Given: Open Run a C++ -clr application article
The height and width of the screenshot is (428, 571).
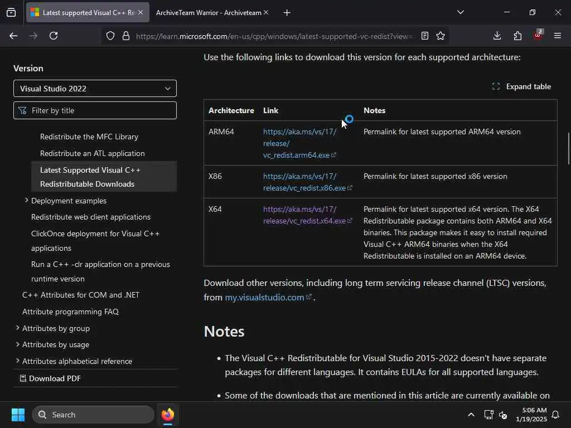Looking at the screenshot, I should (100, 271).
